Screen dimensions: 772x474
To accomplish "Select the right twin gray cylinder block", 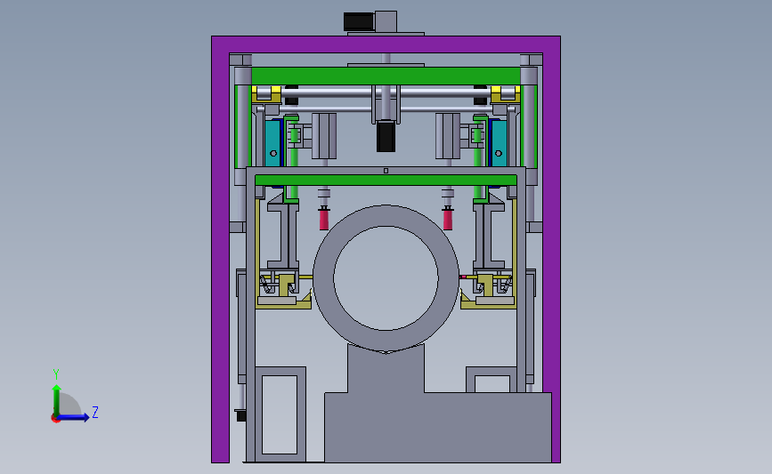I will [x=448, y=136].
